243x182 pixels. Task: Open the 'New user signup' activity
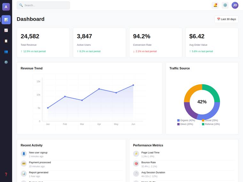click(x=72, y=154)
